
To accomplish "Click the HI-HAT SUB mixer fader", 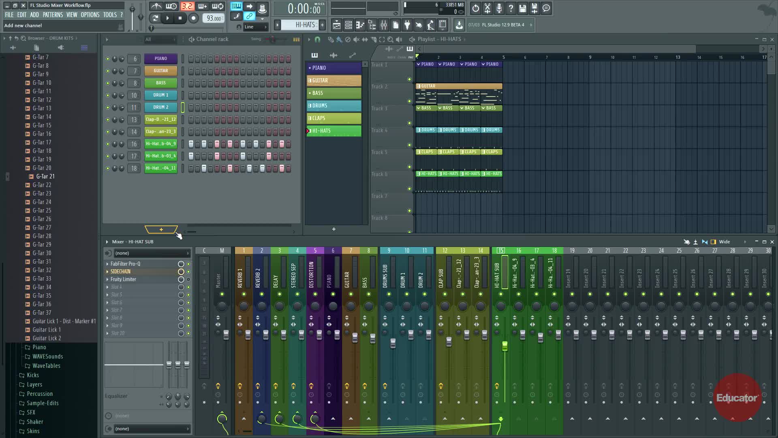I will point(504,346).
